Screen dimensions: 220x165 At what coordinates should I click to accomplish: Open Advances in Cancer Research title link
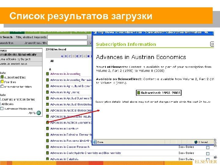tap(70, 147)
